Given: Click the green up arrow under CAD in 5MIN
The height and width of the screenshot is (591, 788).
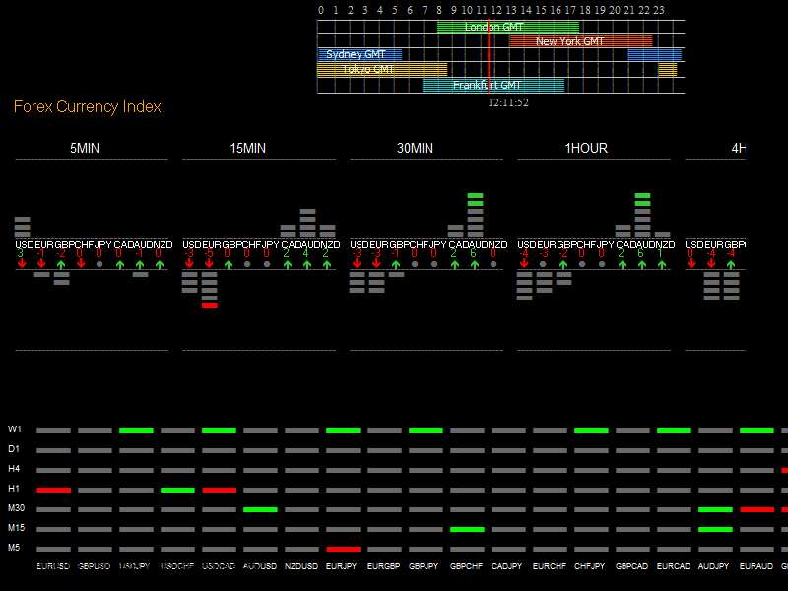Looking at the screenshot, I should click(x=120, y=264).
